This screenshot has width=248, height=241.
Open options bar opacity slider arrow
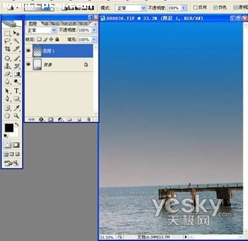point(184,8)
